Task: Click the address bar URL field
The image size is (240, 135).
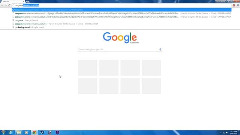Action: click(x=121, y=5)
